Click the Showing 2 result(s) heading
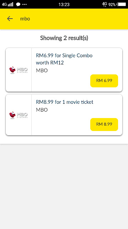This screenshot has height=229, width=128. (x=64, y=38)
